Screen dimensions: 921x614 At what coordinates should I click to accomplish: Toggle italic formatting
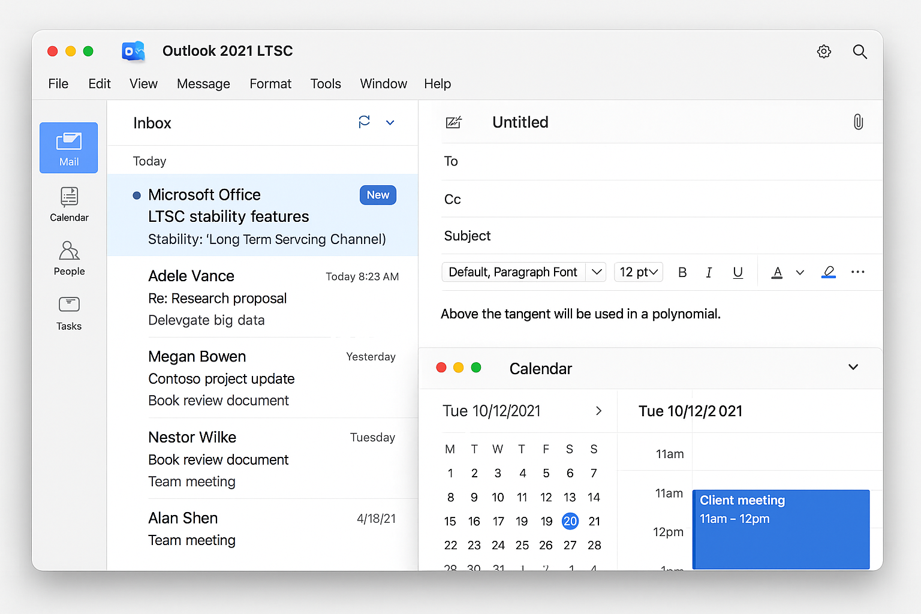pyautogui.click(x=709, y=272)
